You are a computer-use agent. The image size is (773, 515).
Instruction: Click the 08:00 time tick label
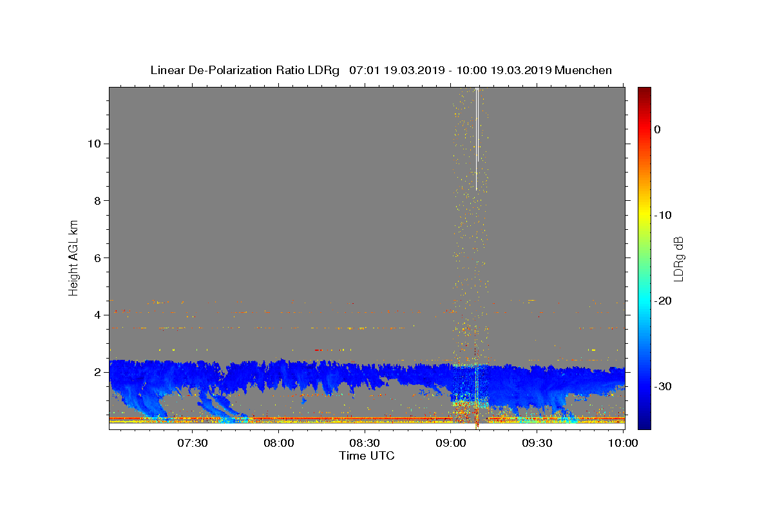(278, 443)
